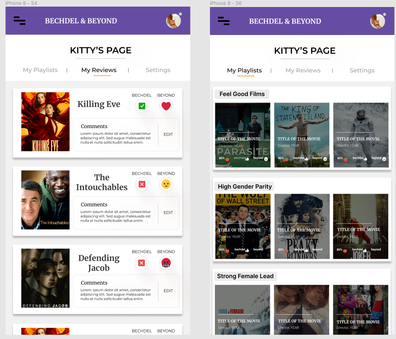
Task: Toggle Bechdel green checkmark for Killing Eve
Action: coord(142,106)
